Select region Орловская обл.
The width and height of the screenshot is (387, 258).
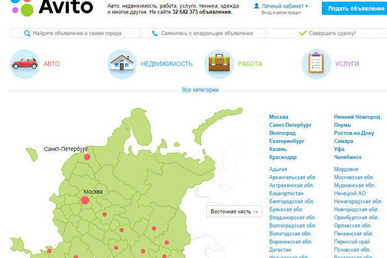[353, 226]
